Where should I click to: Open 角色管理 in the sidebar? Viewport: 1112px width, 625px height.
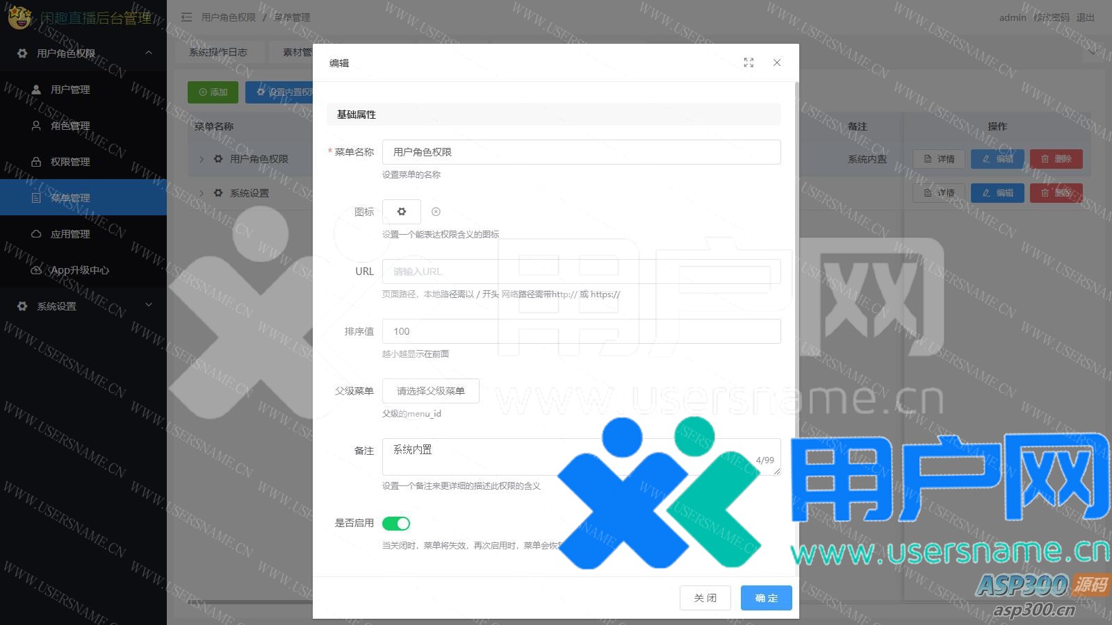[83, 126]
